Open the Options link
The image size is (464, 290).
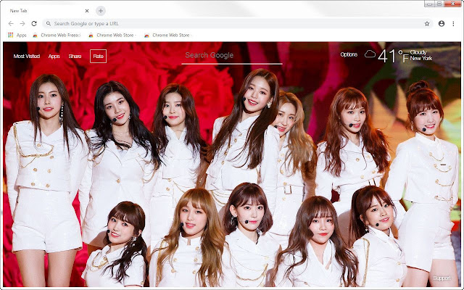tap(349, 55)
